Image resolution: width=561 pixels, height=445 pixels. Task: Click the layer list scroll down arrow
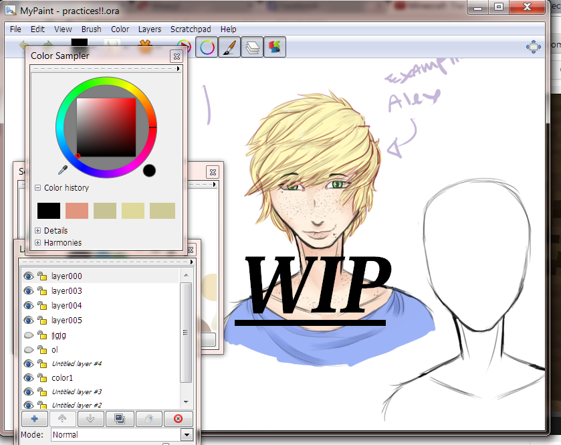pos(186,402)
